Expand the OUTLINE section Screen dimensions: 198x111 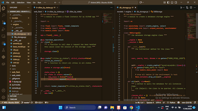coord(19,96)
